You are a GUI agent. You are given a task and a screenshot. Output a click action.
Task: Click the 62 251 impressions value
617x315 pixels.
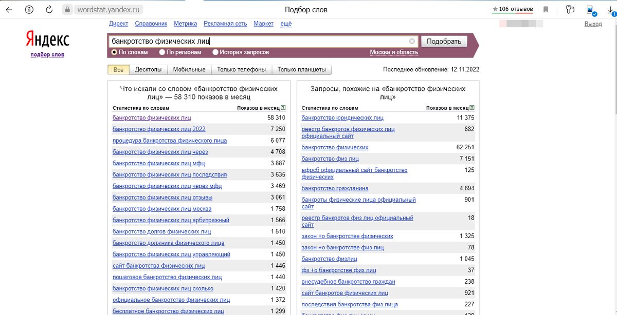click(465, 148)
